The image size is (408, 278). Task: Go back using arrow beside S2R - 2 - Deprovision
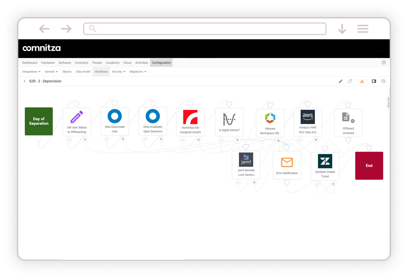(x=24, y=81)
